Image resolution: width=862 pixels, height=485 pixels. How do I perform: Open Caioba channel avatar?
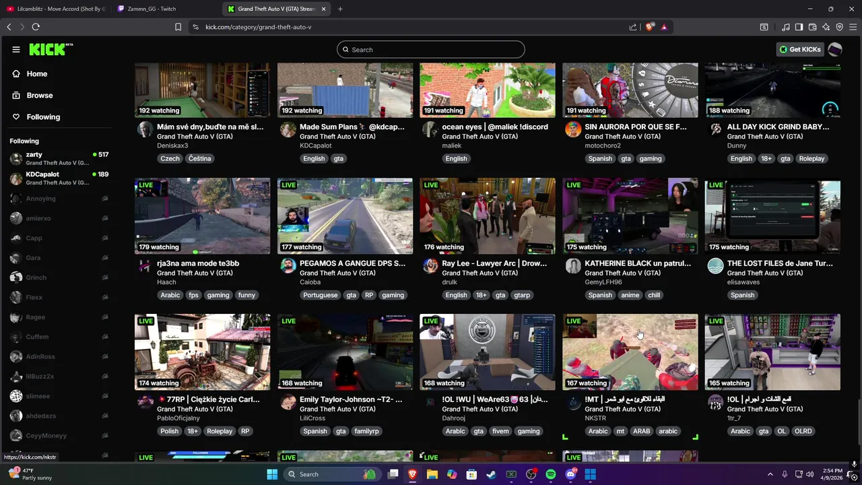288,266
